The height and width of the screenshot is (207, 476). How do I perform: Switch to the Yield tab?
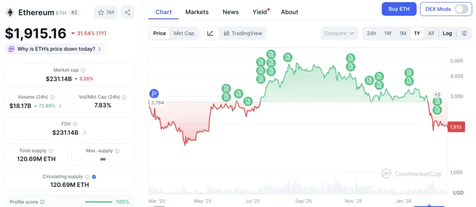(259, 12)
